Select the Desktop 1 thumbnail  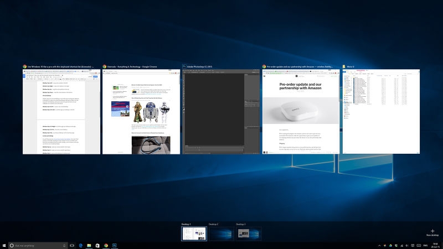pos(194,233)
